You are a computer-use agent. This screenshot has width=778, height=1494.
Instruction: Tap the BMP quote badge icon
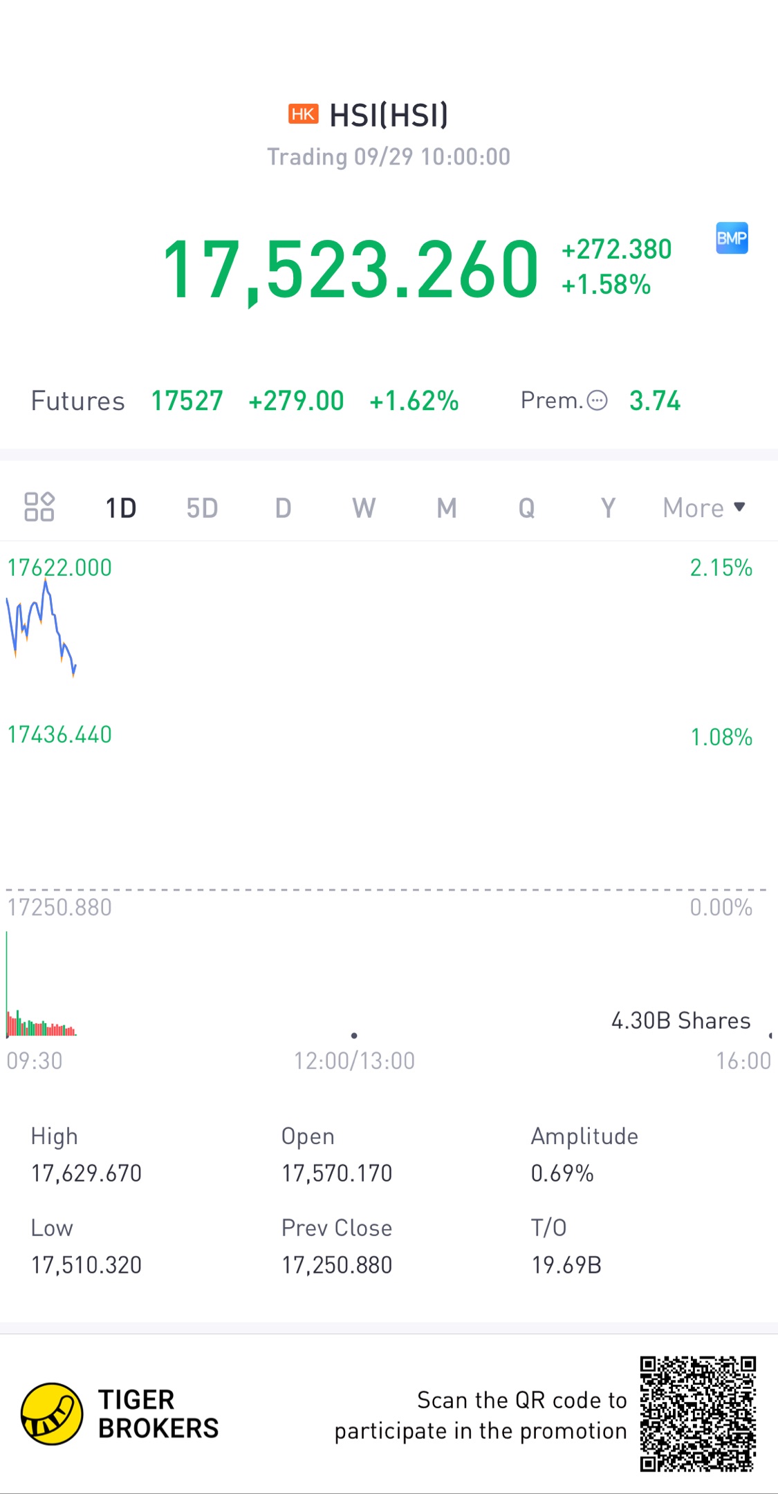pos(732,239)
